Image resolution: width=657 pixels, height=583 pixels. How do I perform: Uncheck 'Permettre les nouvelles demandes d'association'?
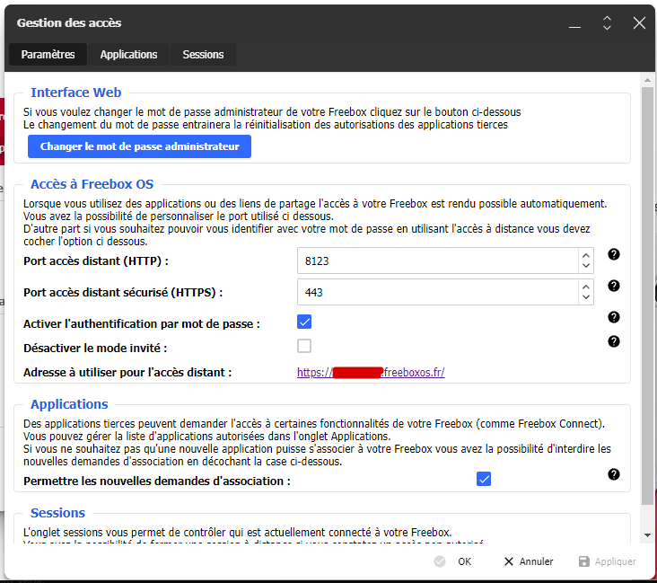click(484, 479)
